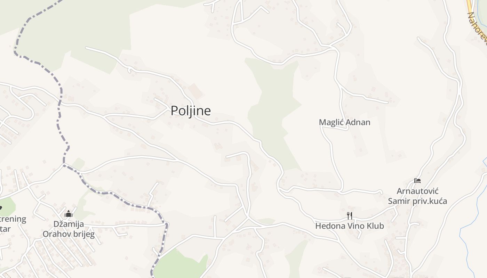This screenshot has height=278, width=487.
Task: Open the Maglić Adnan map label
Action: (x=345, y=122)
